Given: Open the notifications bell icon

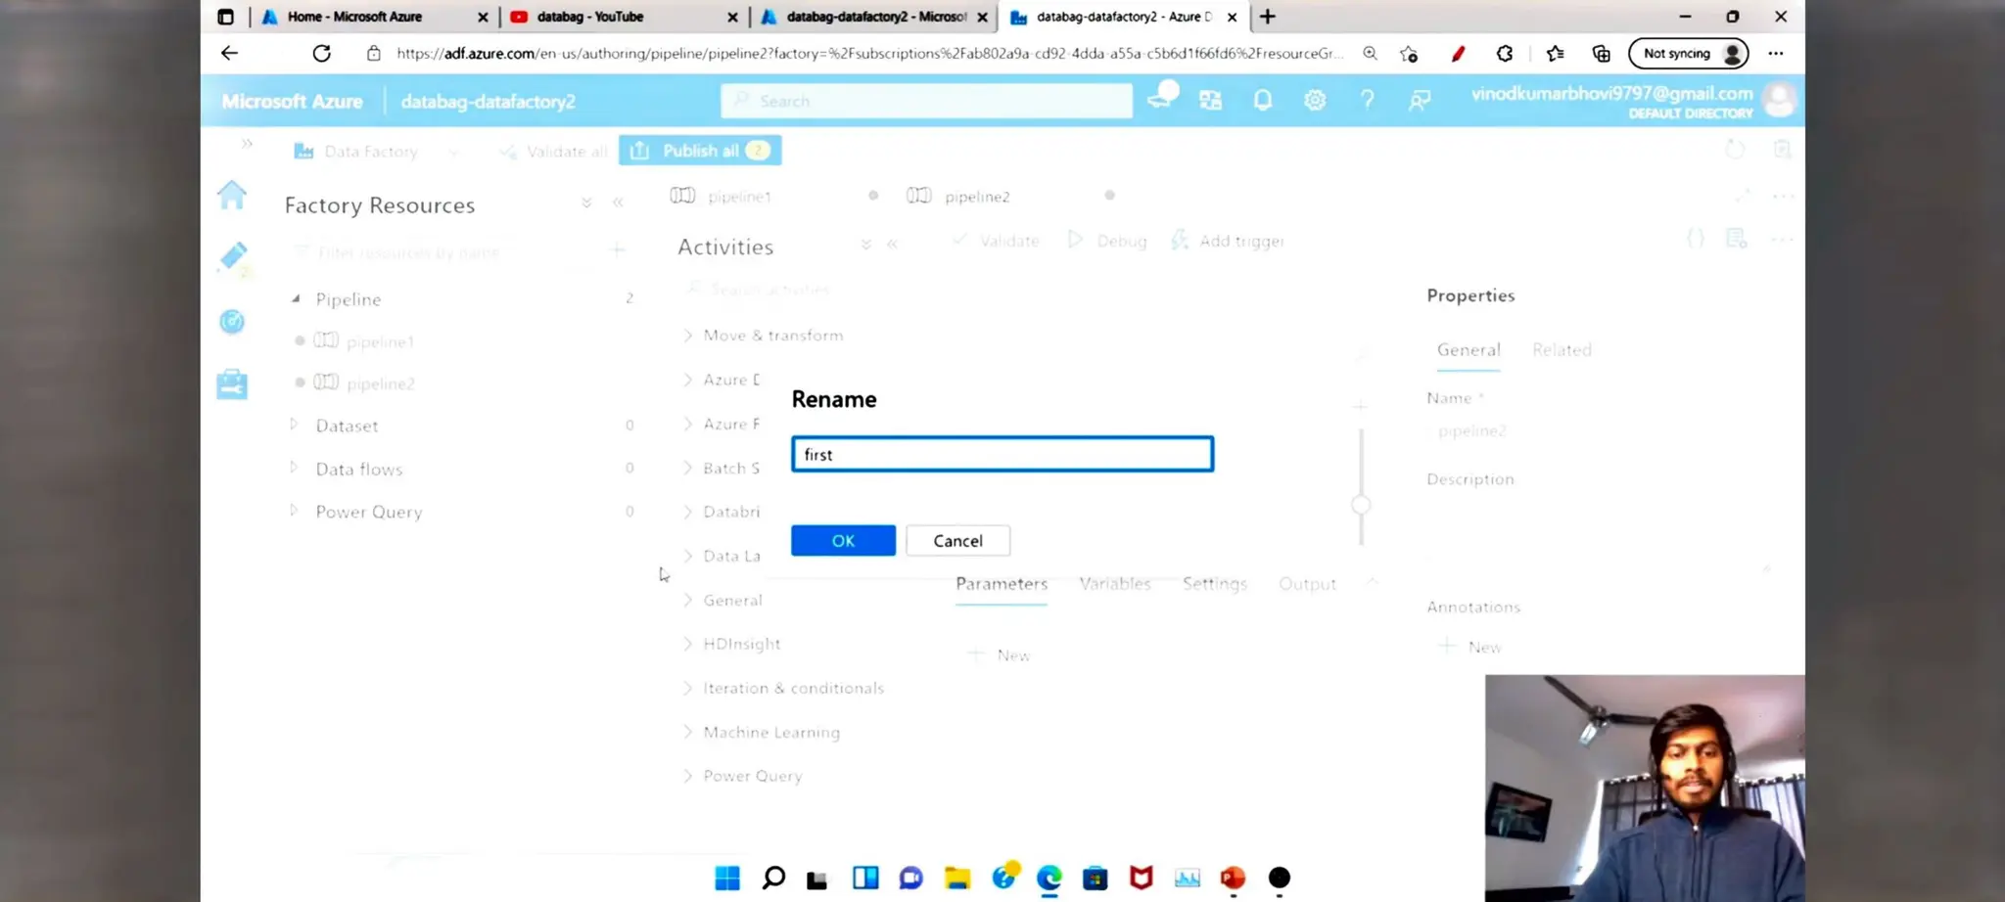Looking at the screenshot, I should 1263,100.
